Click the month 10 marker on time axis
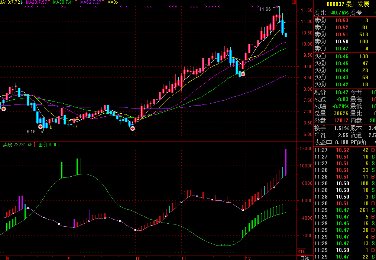This screenshot has height=260, width=376. pos(138,258)
